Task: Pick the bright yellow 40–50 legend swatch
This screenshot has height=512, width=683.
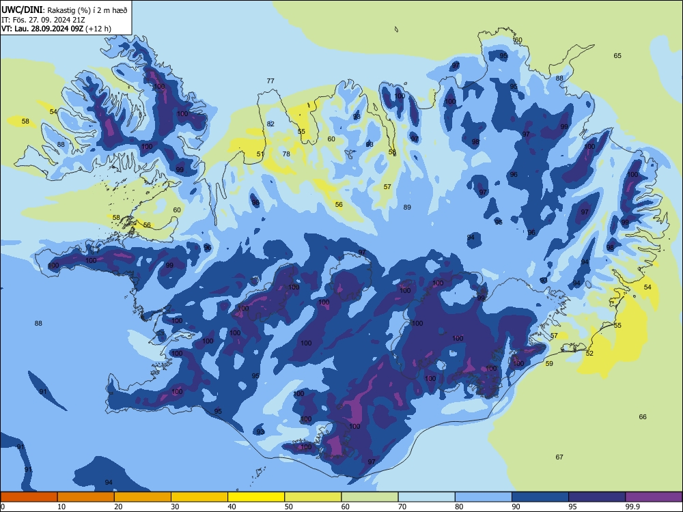Action: (x=256, y=497)
